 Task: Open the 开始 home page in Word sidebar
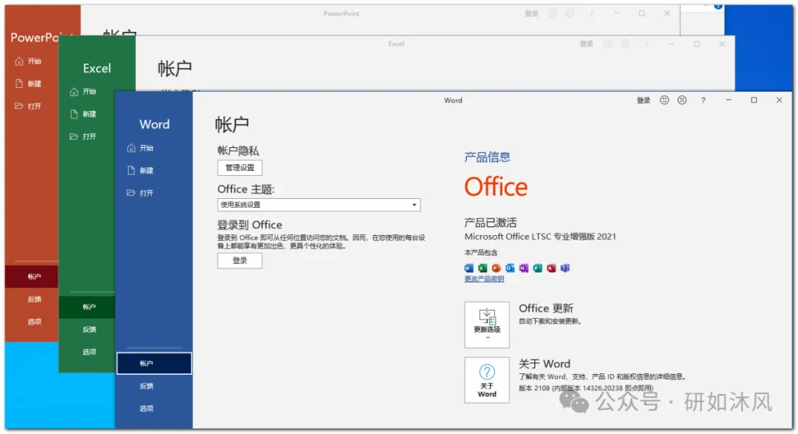point(140,148)
